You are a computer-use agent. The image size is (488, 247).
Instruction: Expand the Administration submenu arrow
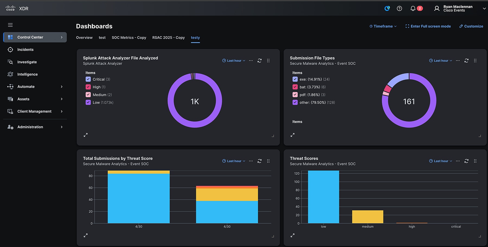(x=62, y=127)
